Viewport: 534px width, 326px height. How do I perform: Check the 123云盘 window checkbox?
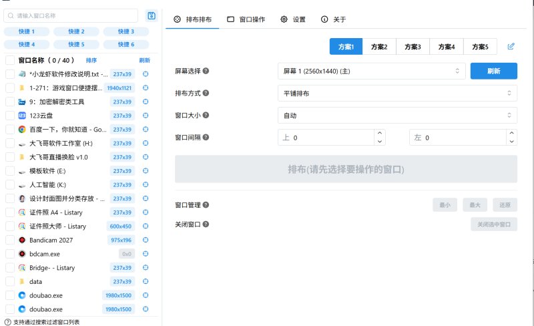[x=10, y=116]
